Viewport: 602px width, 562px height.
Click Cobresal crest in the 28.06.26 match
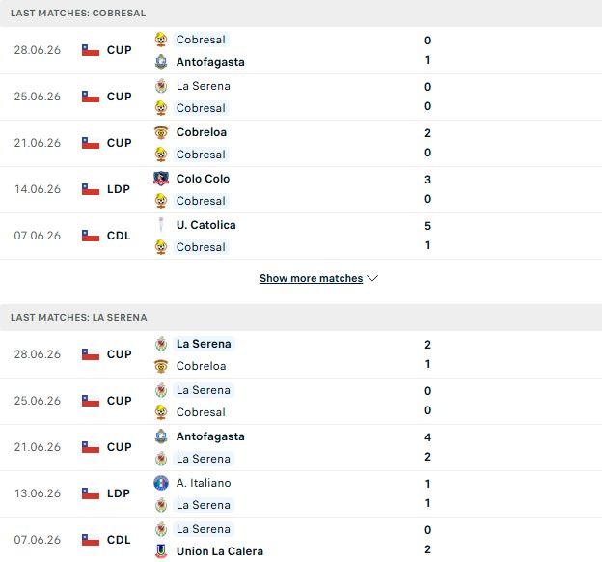(161, 40)
